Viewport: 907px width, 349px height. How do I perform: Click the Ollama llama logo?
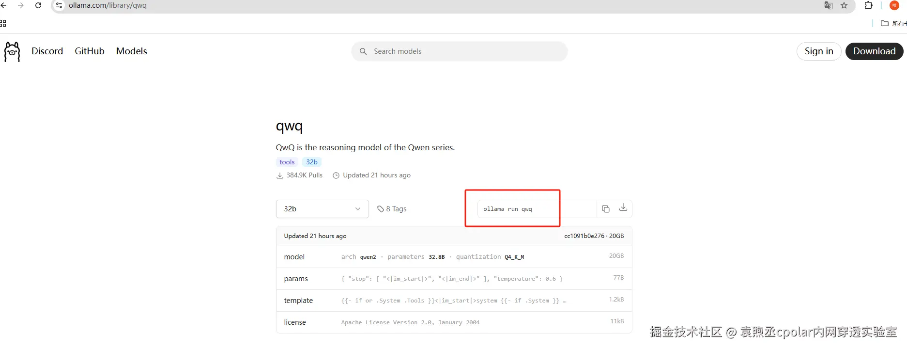[x=12, y=51]
